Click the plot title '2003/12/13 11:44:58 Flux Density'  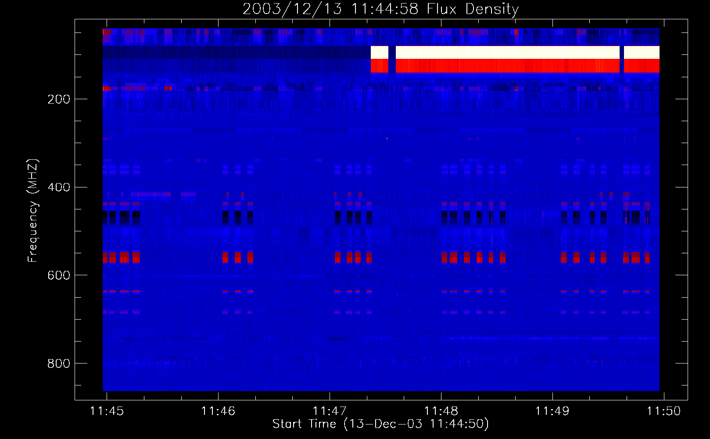(x=380, y=9)
